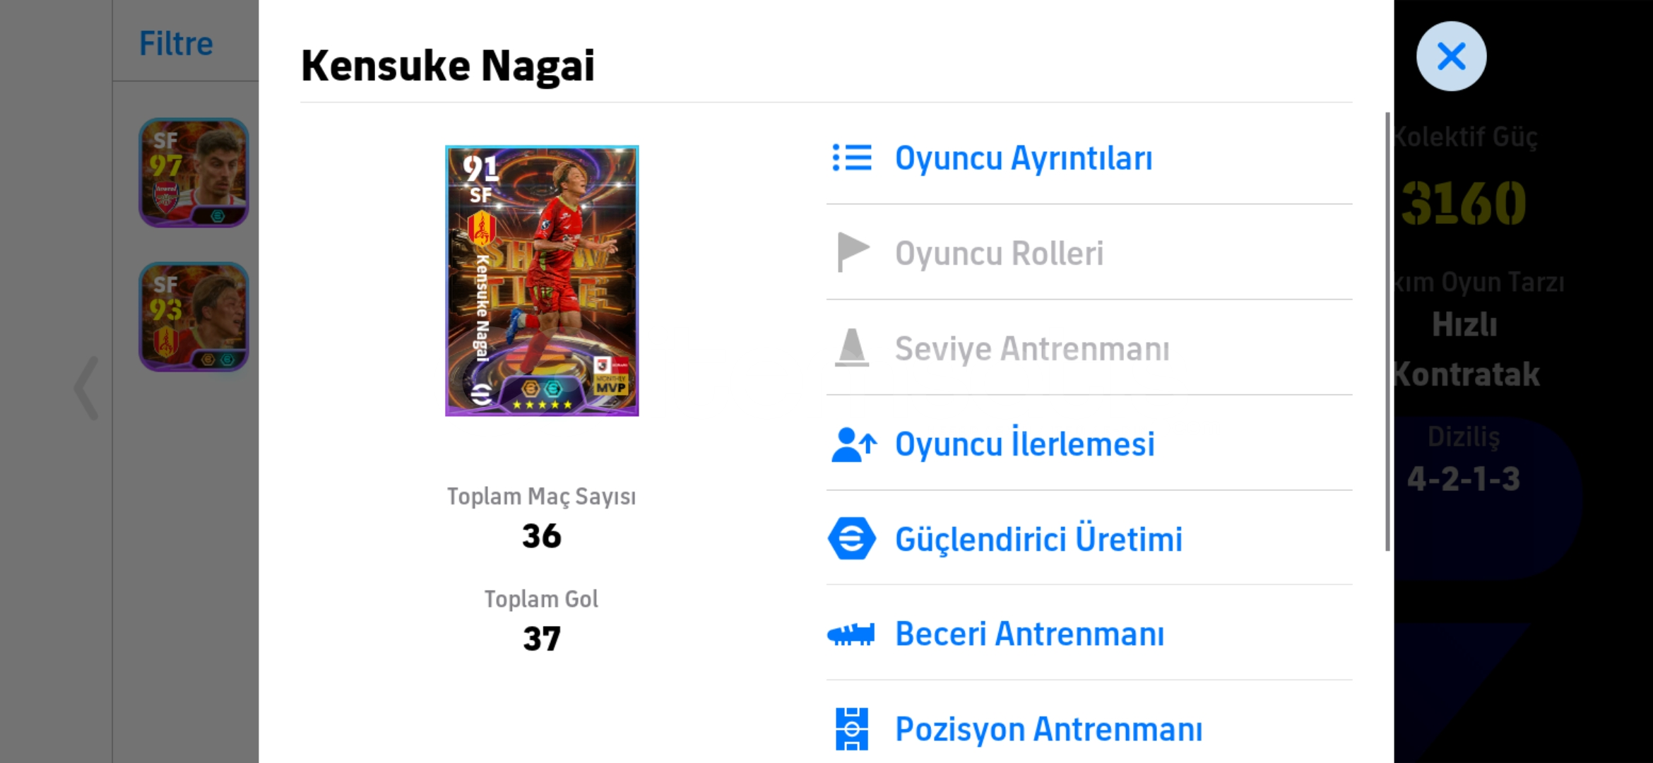Collapse the side list with left chevron

(86, 388)
